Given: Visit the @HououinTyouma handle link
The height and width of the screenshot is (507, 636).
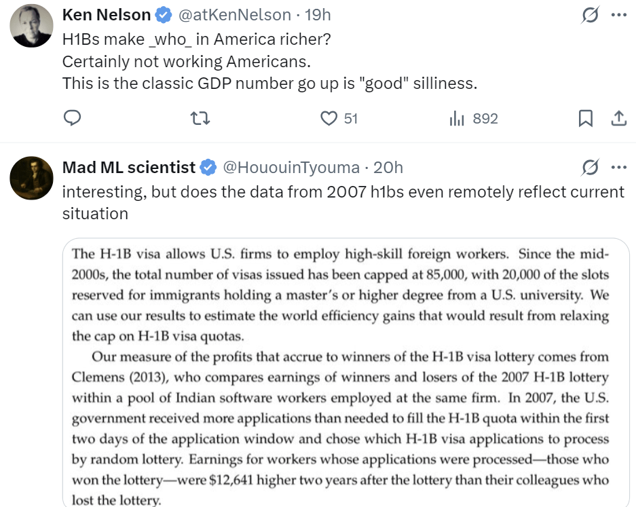Looking at the screenshot, I should coord(293,167).
